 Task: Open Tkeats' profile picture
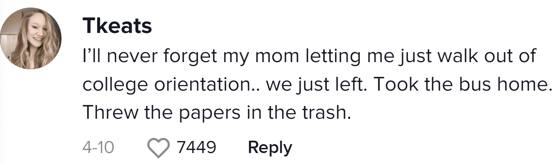click(x=31, y=38)
